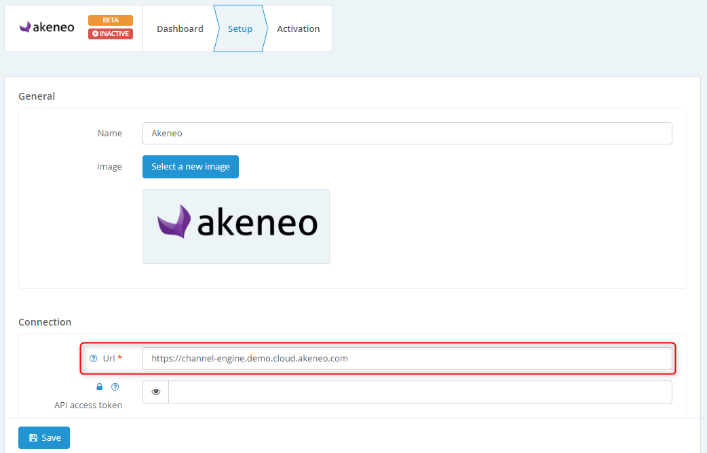Click the Connection section heading
707x453 pixels.
45,322
